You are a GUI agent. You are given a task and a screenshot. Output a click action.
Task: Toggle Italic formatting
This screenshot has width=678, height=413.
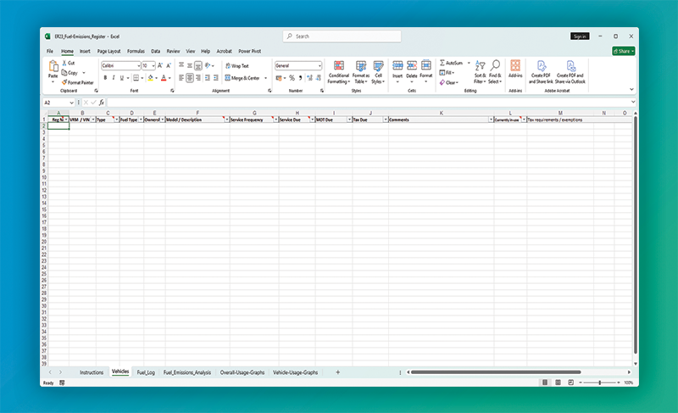tap(114, 77)
